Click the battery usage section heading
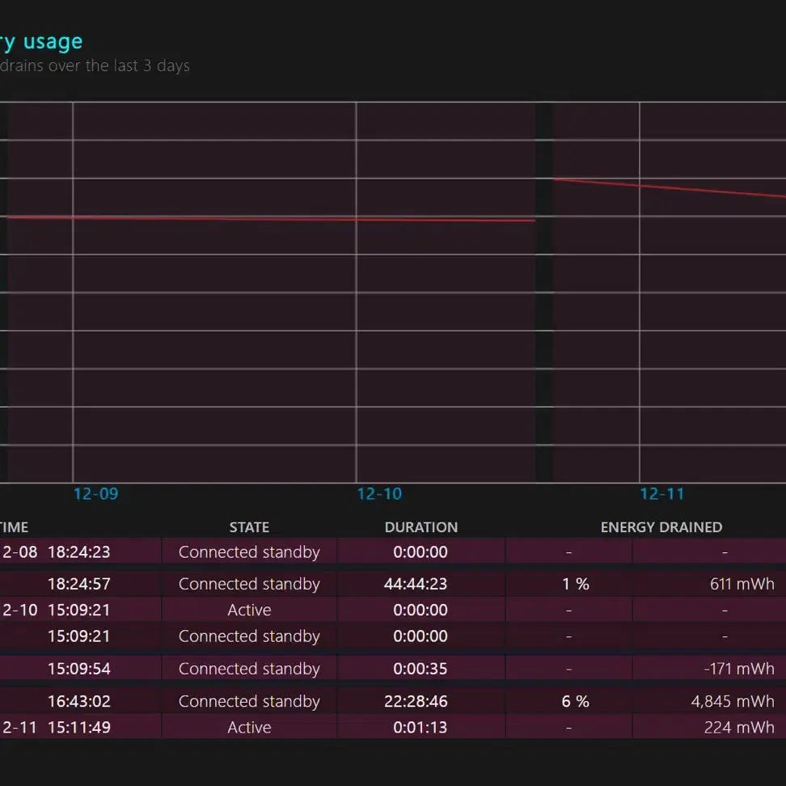 tap(41, 42)
